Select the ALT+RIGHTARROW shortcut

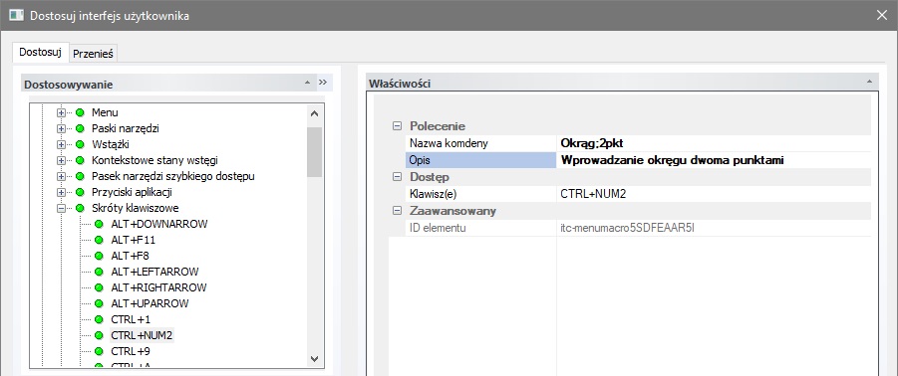point(158,287)
